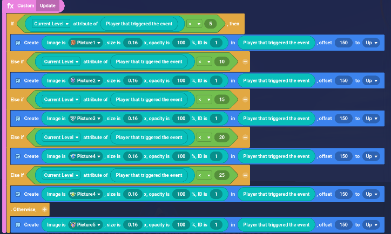The image size is (391, 234).
Task: Change the less-than operator before value 5
Action: 194,24
